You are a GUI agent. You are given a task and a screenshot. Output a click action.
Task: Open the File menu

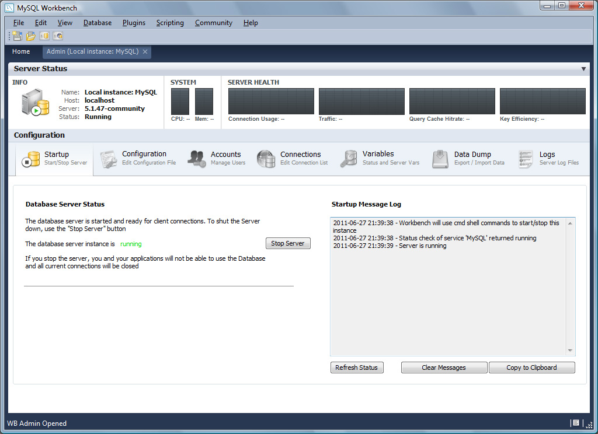point(18,23)
